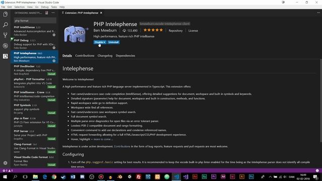Open Adobe XD from taskbar
The width and height of the screenshot is (322, 181).
pyautogui.click(x=223, y=176)
